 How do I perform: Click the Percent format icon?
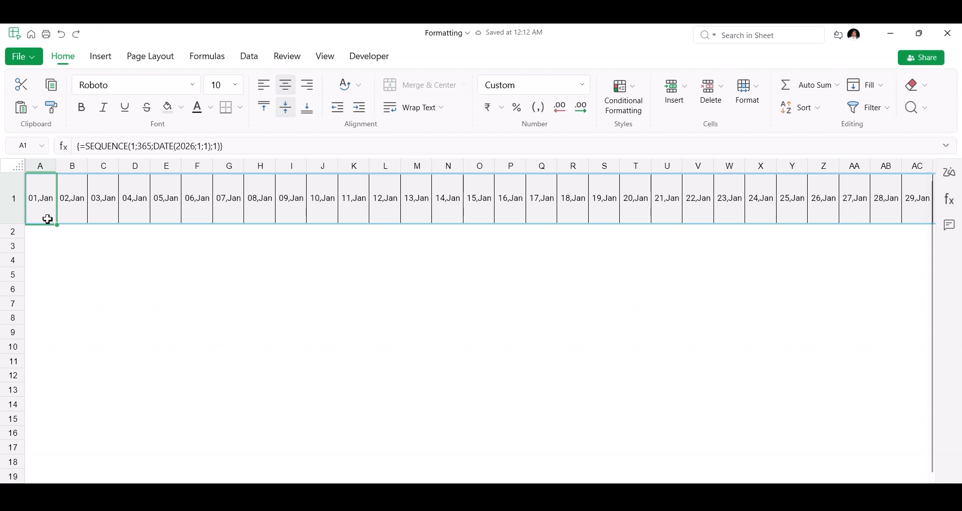[517, 108]
